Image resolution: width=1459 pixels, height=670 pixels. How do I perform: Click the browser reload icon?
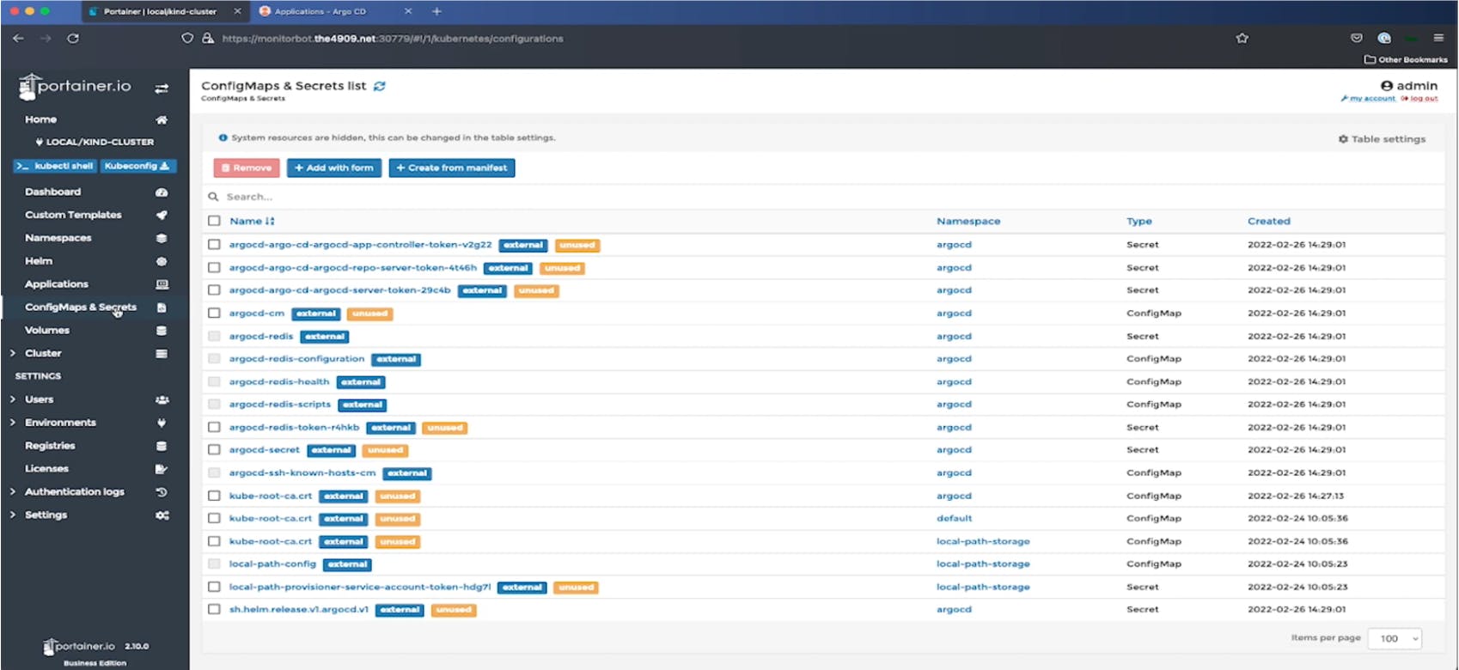[73, 39]
